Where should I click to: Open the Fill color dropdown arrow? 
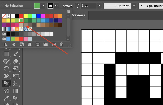pyautogui.click(x=43, y=6)
